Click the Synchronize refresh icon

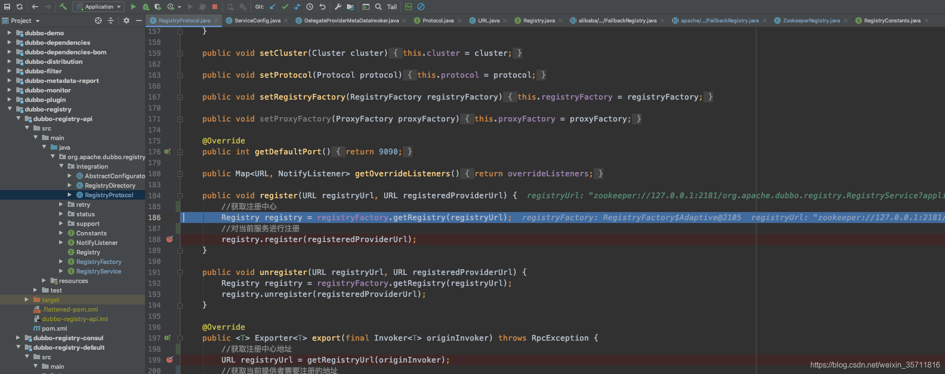20,7
